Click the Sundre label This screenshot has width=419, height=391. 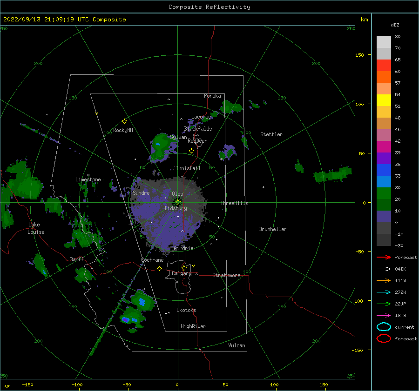tap(141, 192)
